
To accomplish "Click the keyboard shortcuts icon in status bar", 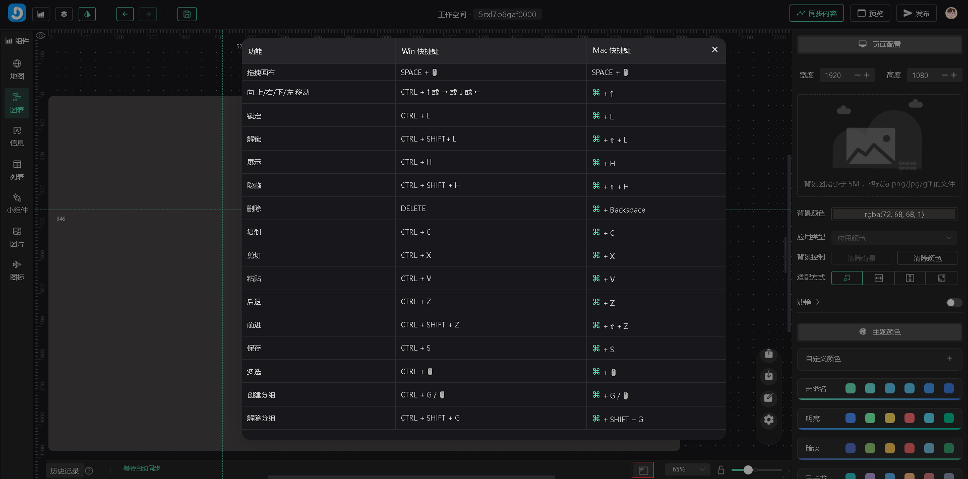I will tap(643, 470).
